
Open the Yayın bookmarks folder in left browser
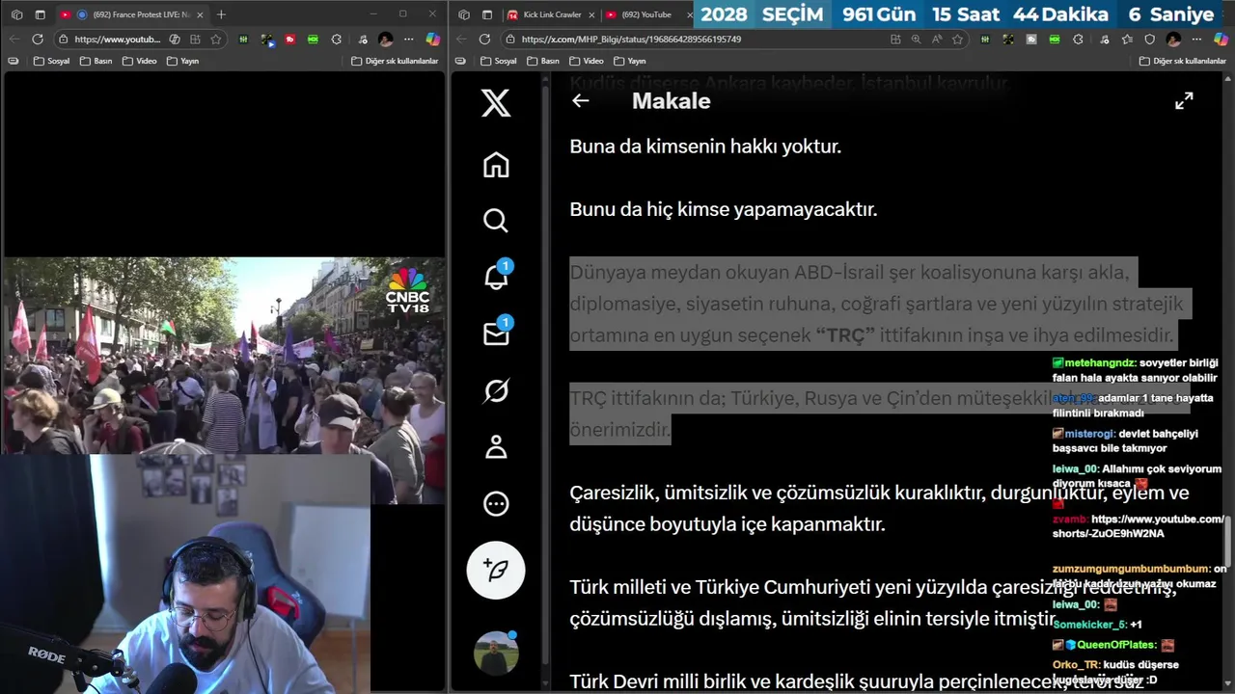pyautogui.click(x=182, y=61)
